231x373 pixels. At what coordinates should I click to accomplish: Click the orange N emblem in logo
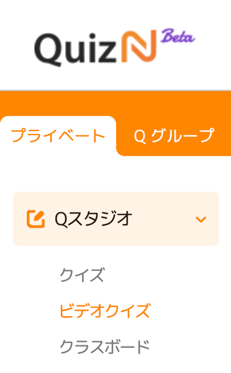pos(139,46)
